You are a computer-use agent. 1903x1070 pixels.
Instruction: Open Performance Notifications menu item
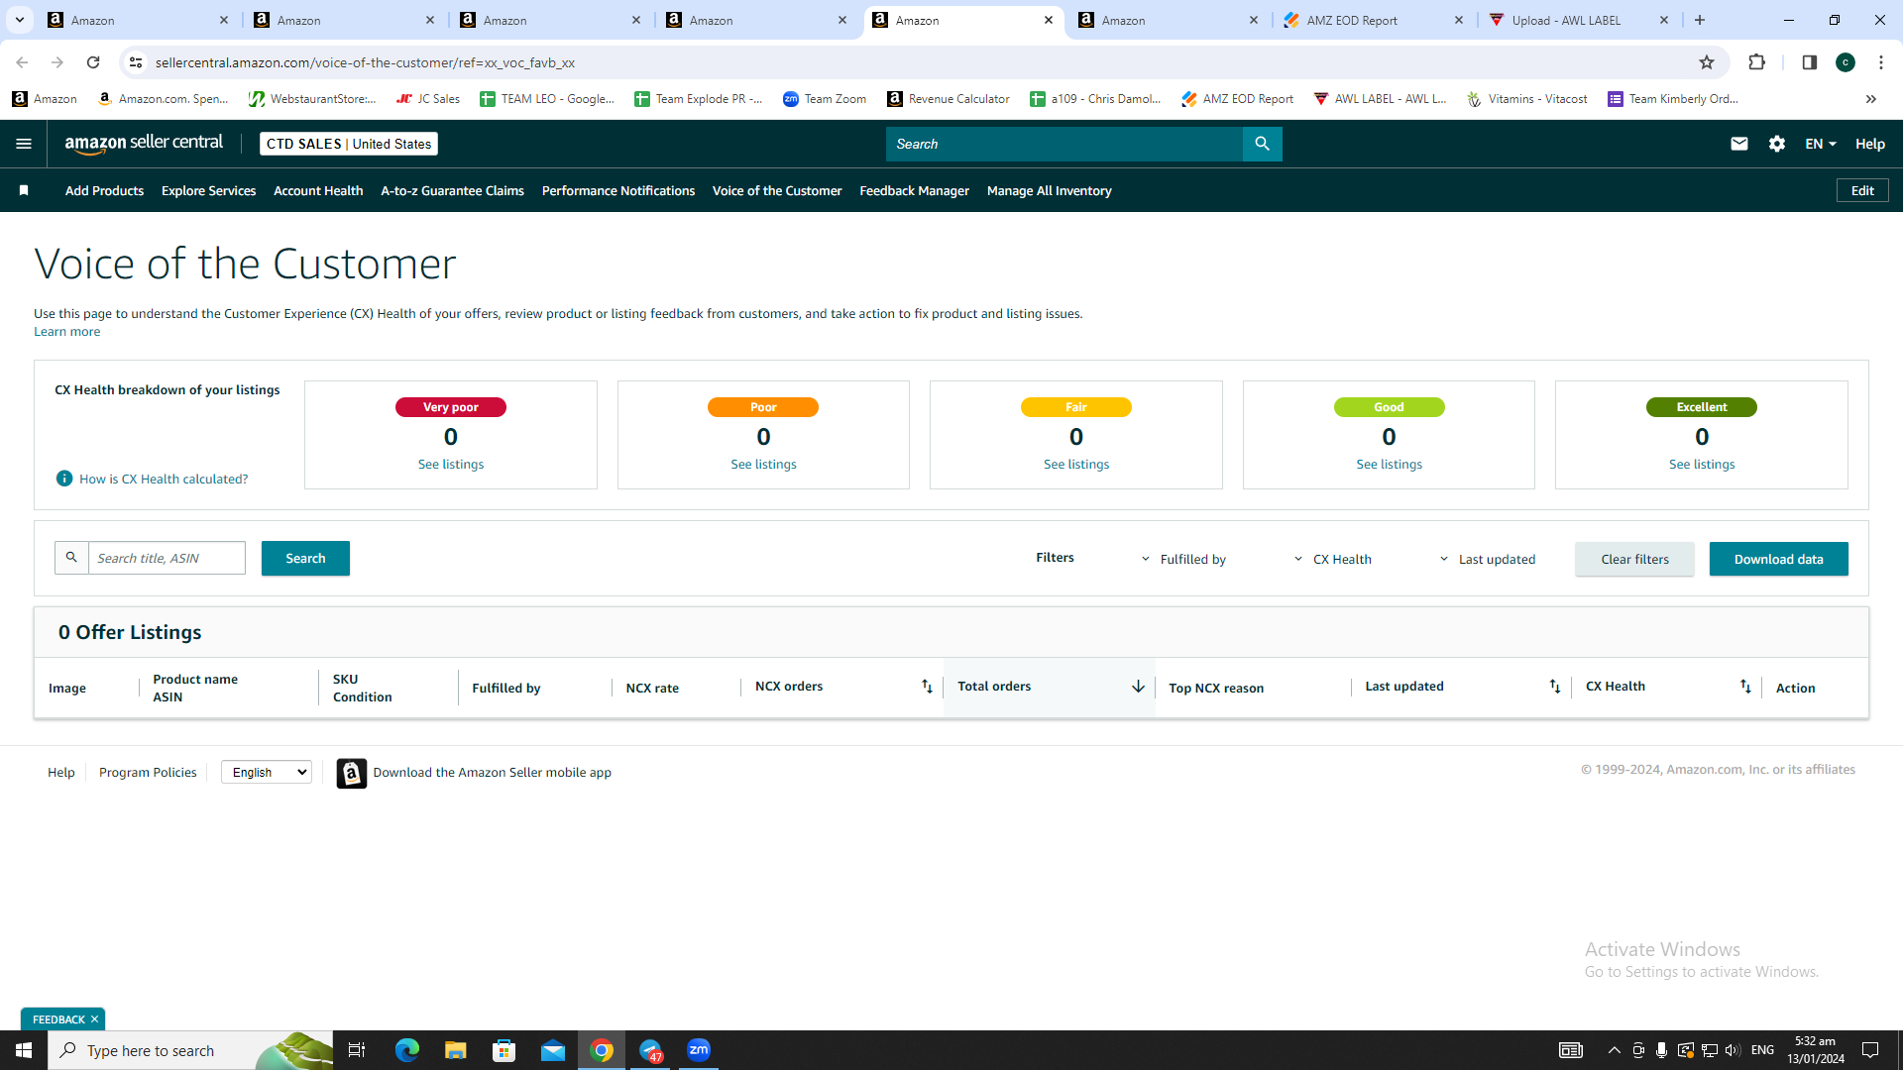618,190
